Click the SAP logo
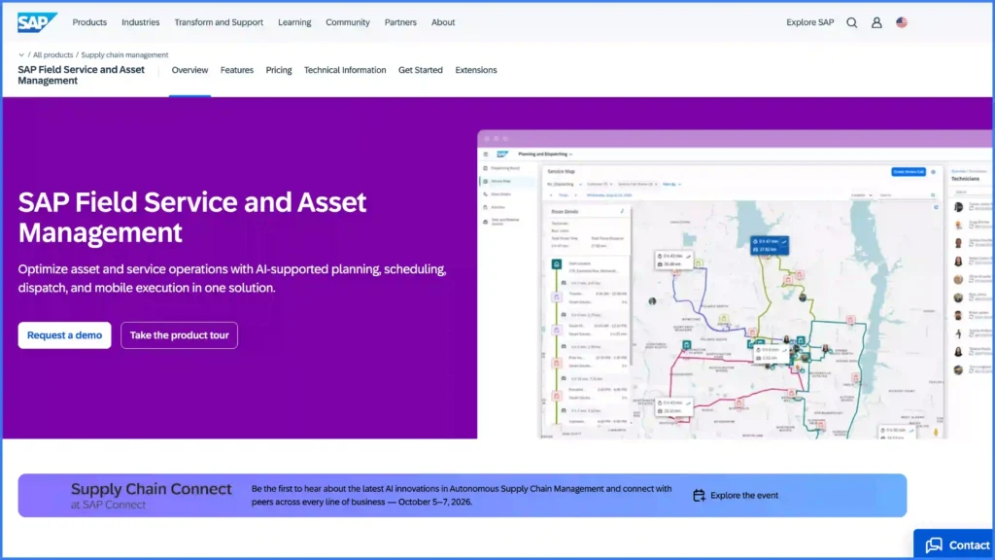Viewport: 995px width, 560px height. 38,22
